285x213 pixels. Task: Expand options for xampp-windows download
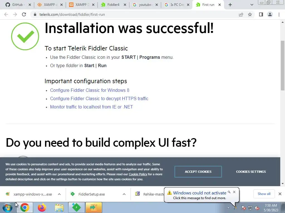click(x=59, y=194)
